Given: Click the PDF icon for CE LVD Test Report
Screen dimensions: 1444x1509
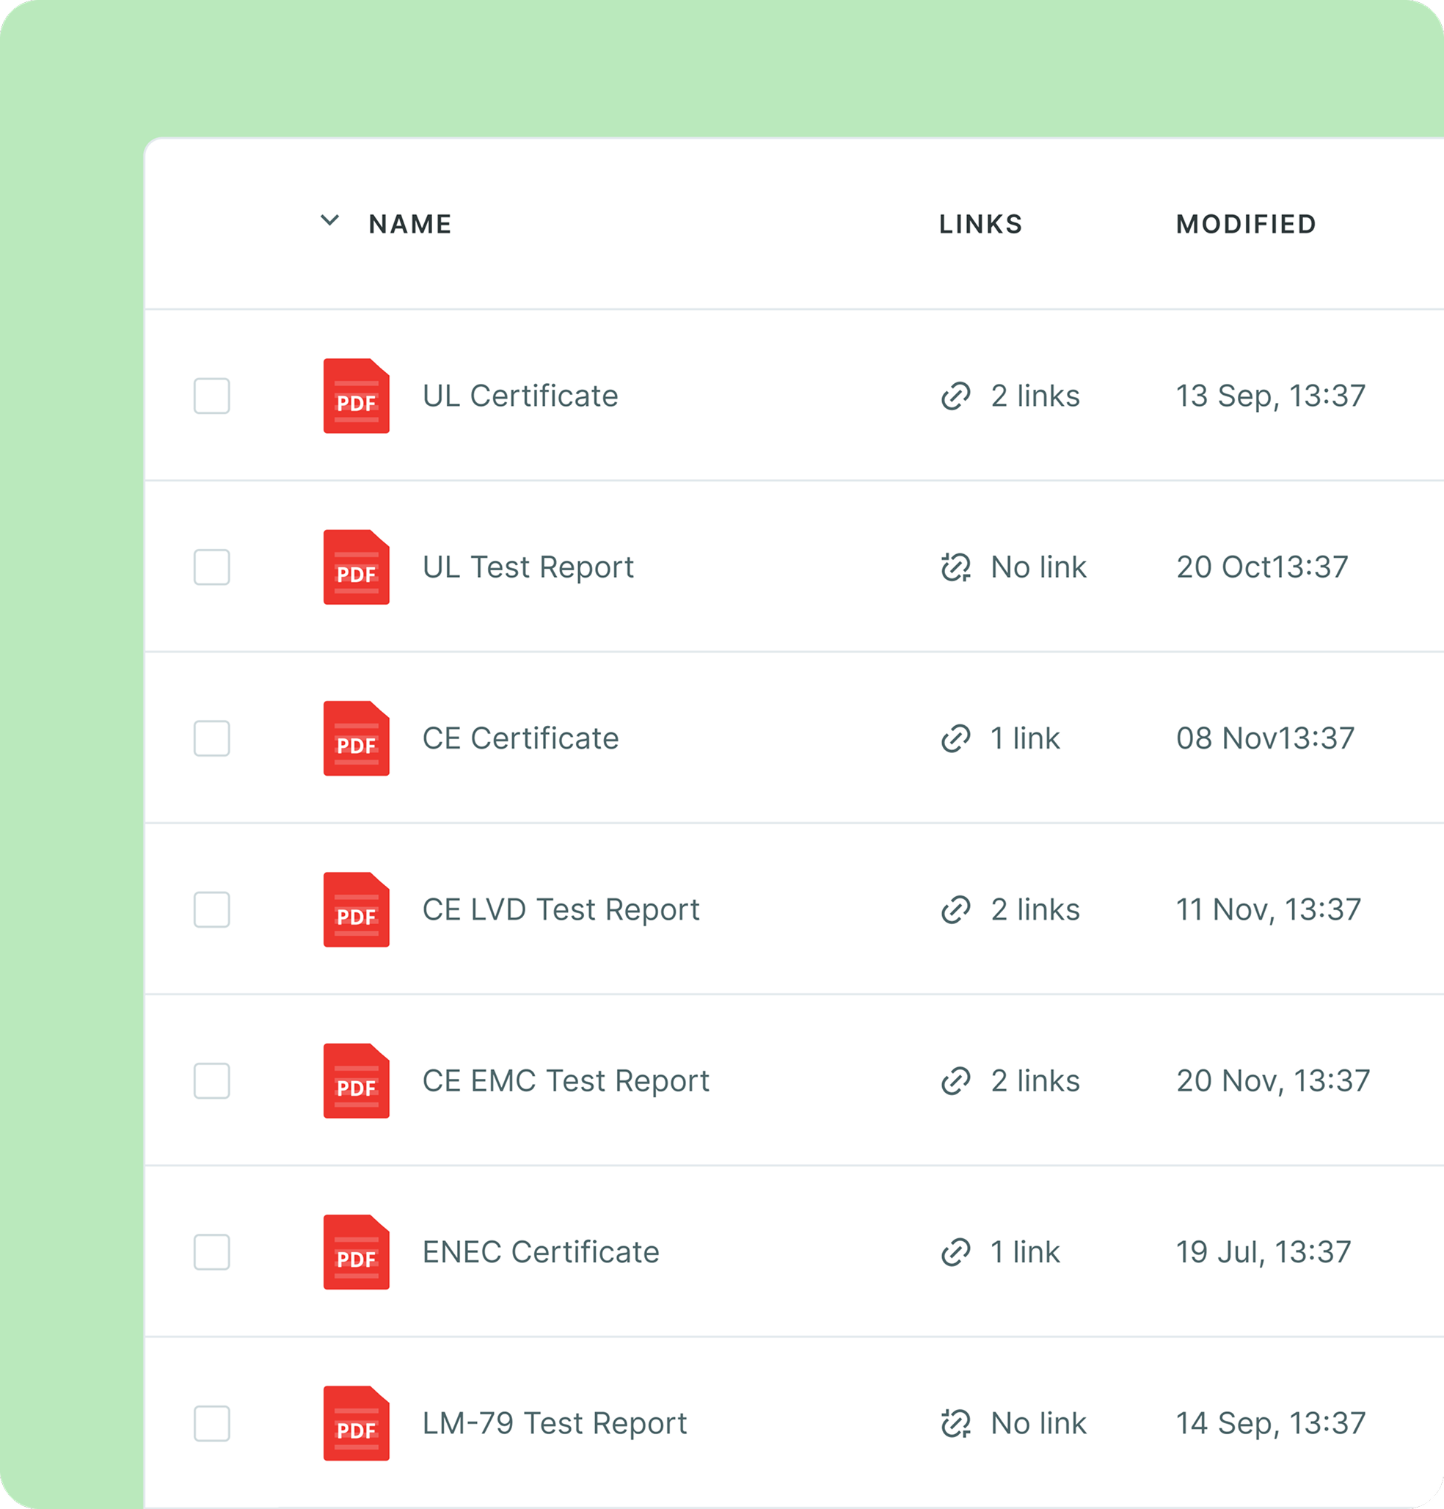Looking at the screenshot, I should pyautogui.click(x=356, y=910).
